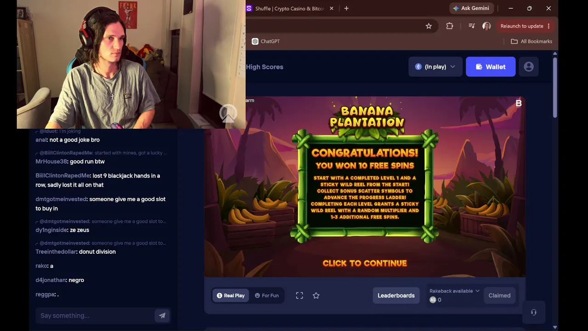Go to the High Scores tab
Image resolution: width=588 pixels, height=331 pixels.
tap(265, 67)
